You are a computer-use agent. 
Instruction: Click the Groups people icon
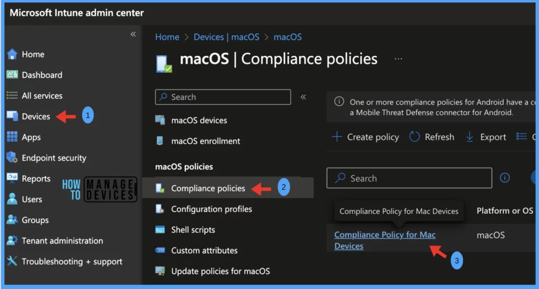coord(12,220)
